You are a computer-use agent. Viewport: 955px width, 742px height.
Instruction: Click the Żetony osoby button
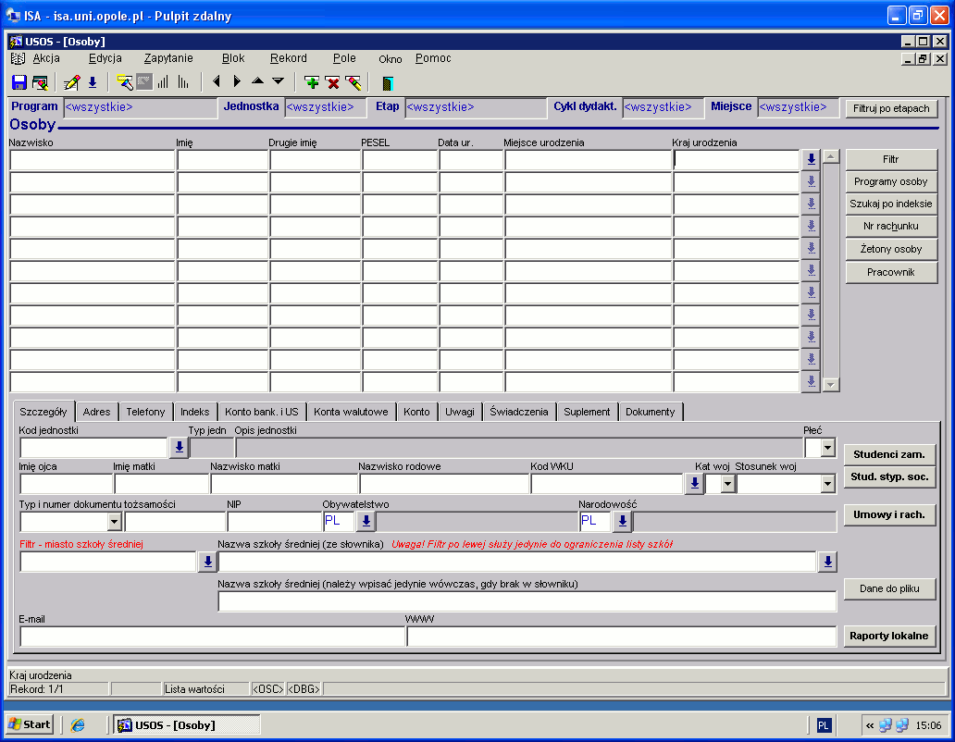point(891,249)
